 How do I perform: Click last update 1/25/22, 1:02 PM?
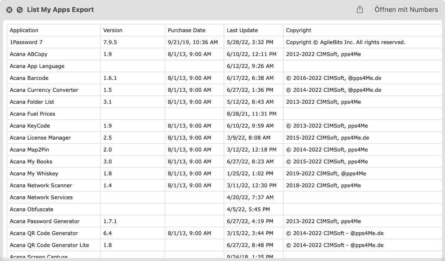tap(254, 173)
